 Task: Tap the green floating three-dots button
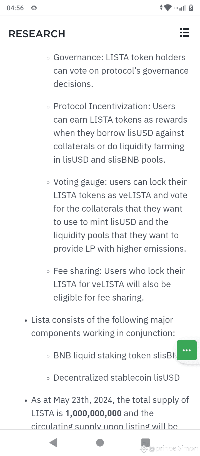click(x=187, y=350)
